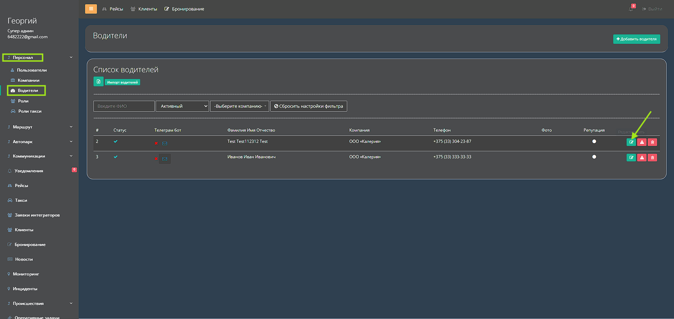Delete driver Иванов Иван Иванович
The height and width of the screenshot is (319, 674).
click(x=652, y=158)
